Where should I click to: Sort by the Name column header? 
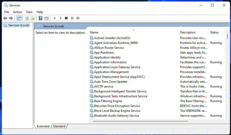[x=94, y=32]
